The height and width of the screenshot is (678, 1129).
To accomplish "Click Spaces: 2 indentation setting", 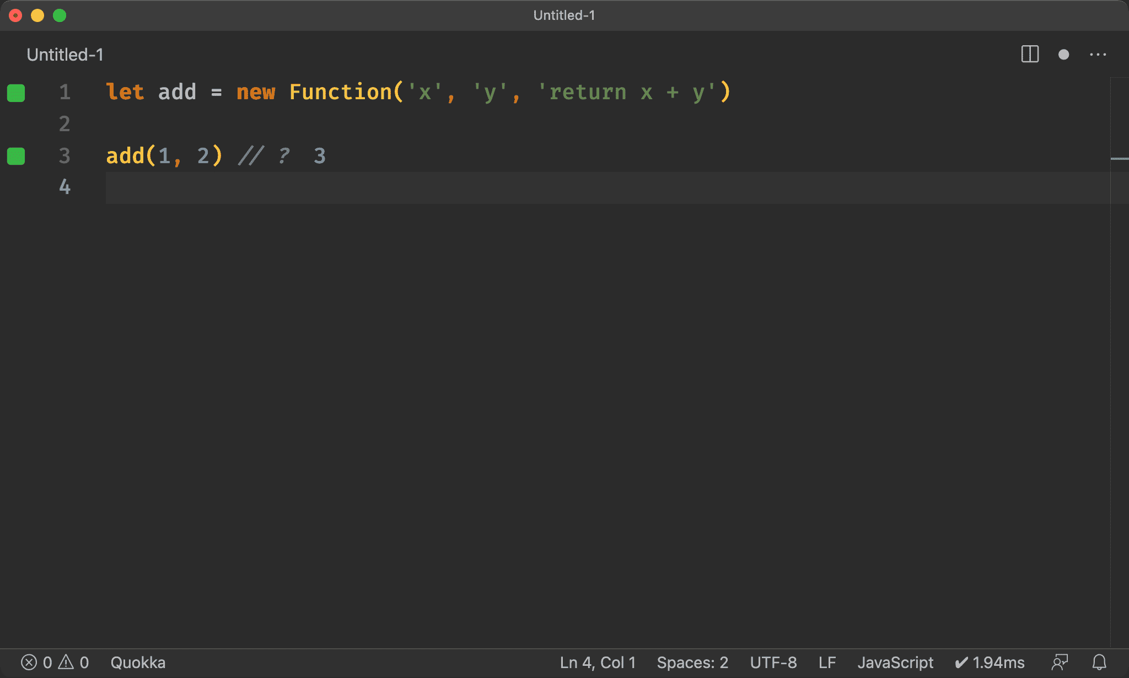I will click(x=692, y=662).
